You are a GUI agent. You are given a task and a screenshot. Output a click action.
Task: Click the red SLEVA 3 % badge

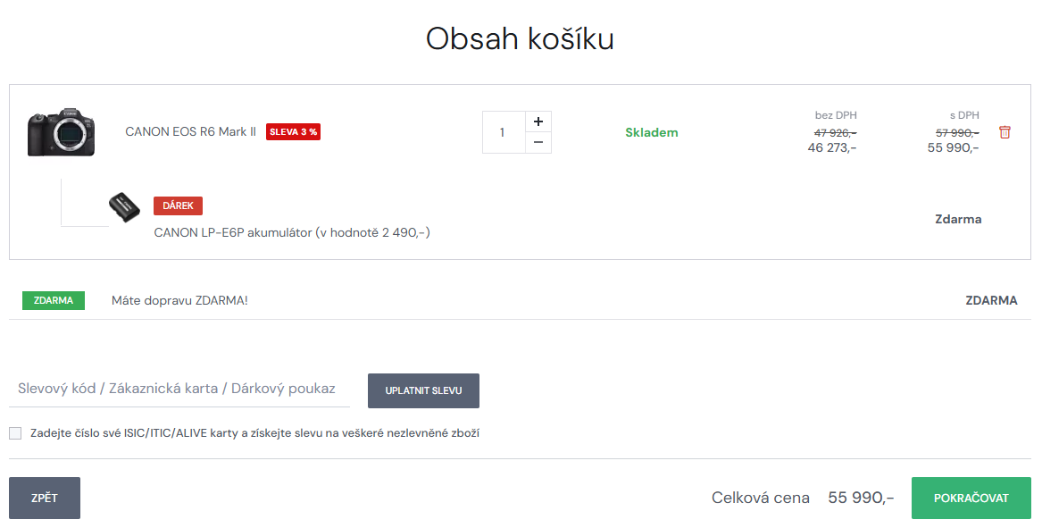click(x=293, y=132)
